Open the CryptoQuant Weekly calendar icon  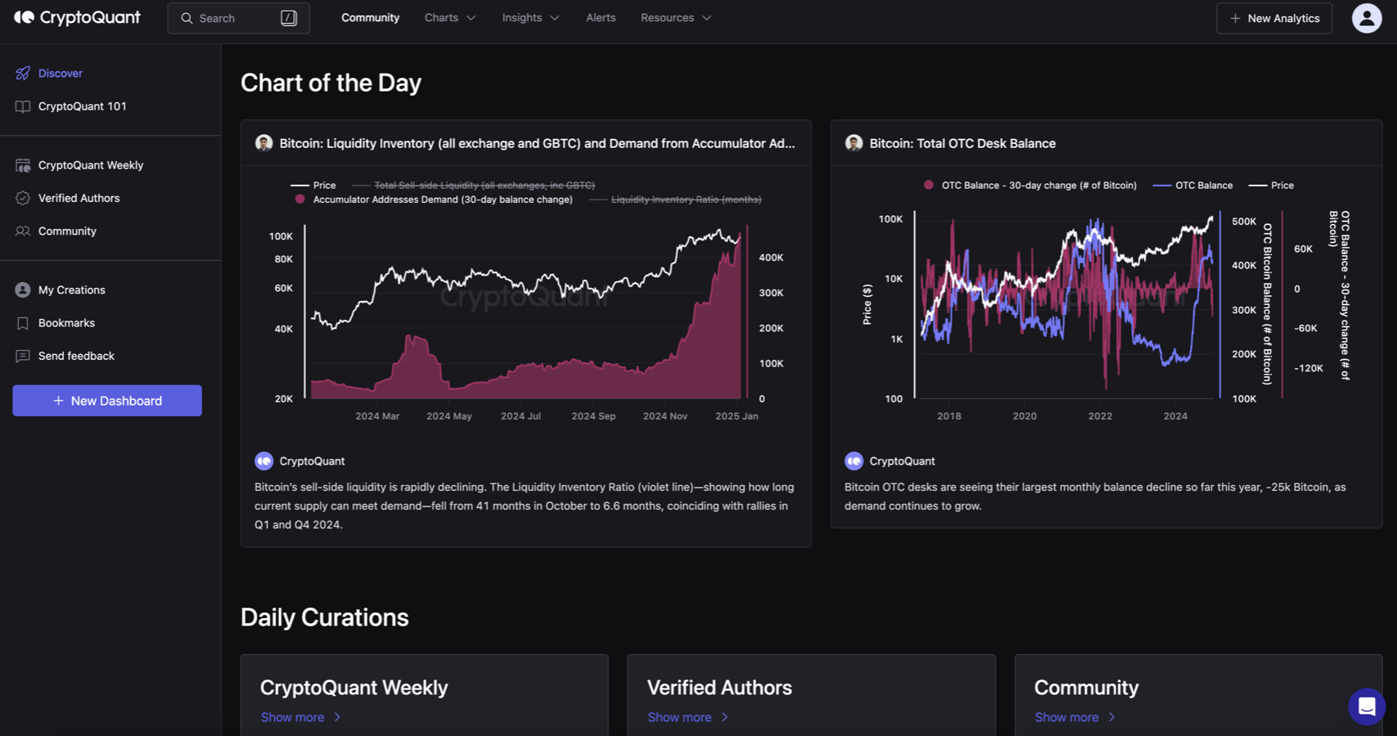point(23,165)
